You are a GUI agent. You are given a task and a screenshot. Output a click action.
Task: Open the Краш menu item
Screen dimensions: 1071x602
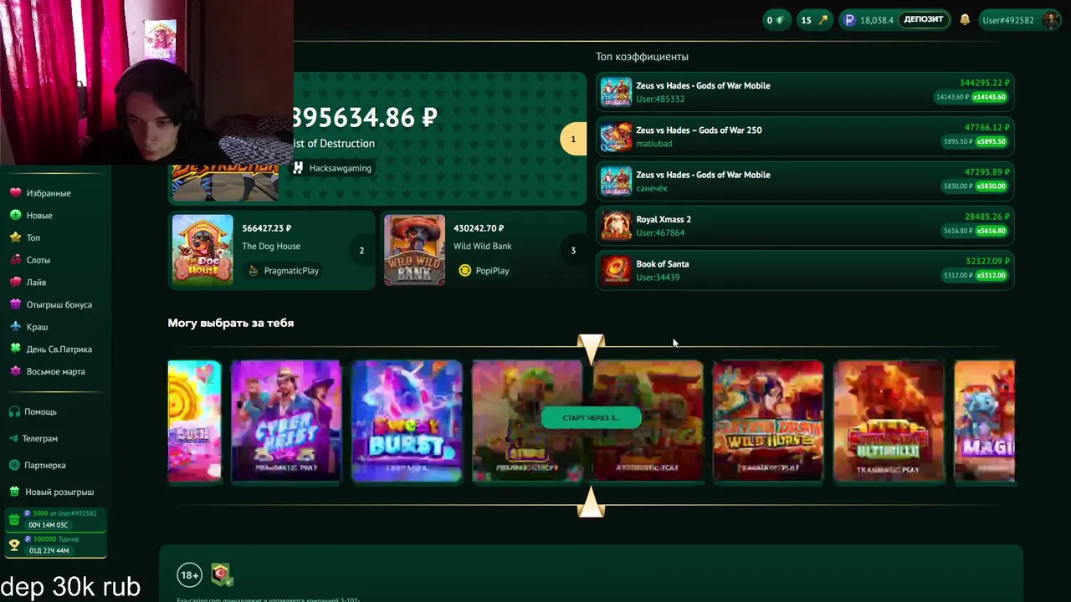[37, 327]
